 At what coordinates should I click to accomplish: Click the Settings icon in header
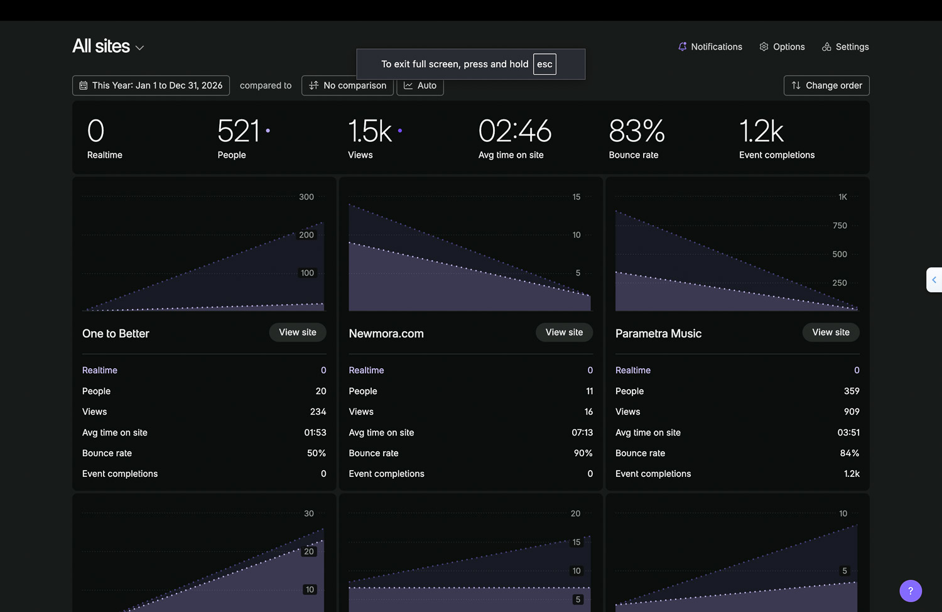826,46
